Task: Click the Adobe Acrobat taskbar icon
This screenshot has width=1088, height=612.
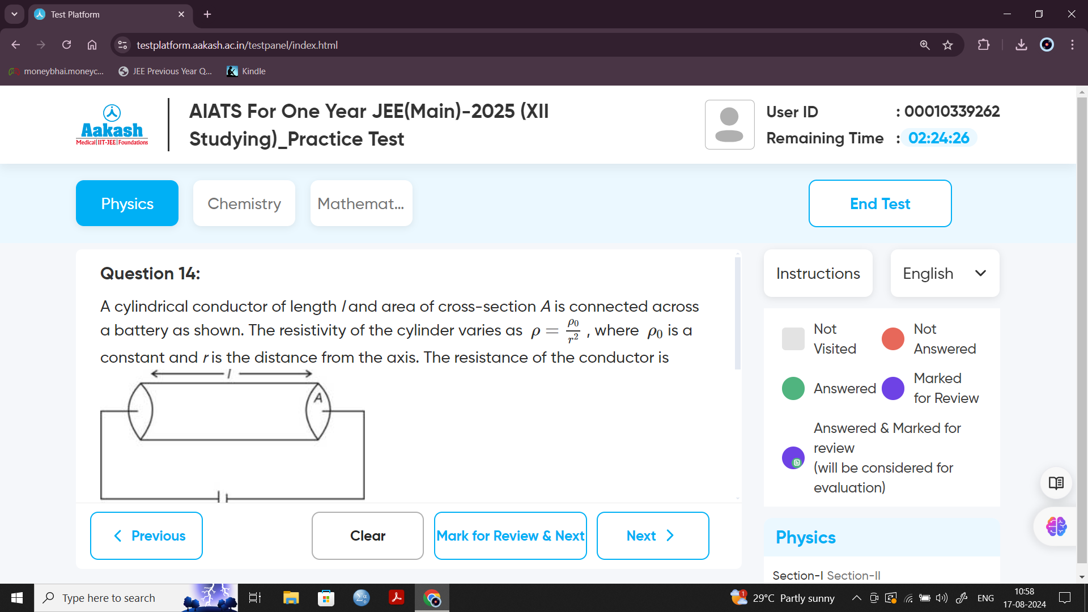Action: [397, 597]
